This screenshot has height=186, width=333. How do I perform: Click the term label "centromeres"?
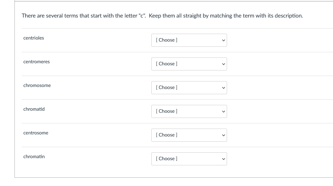click(x=36, y=62)
